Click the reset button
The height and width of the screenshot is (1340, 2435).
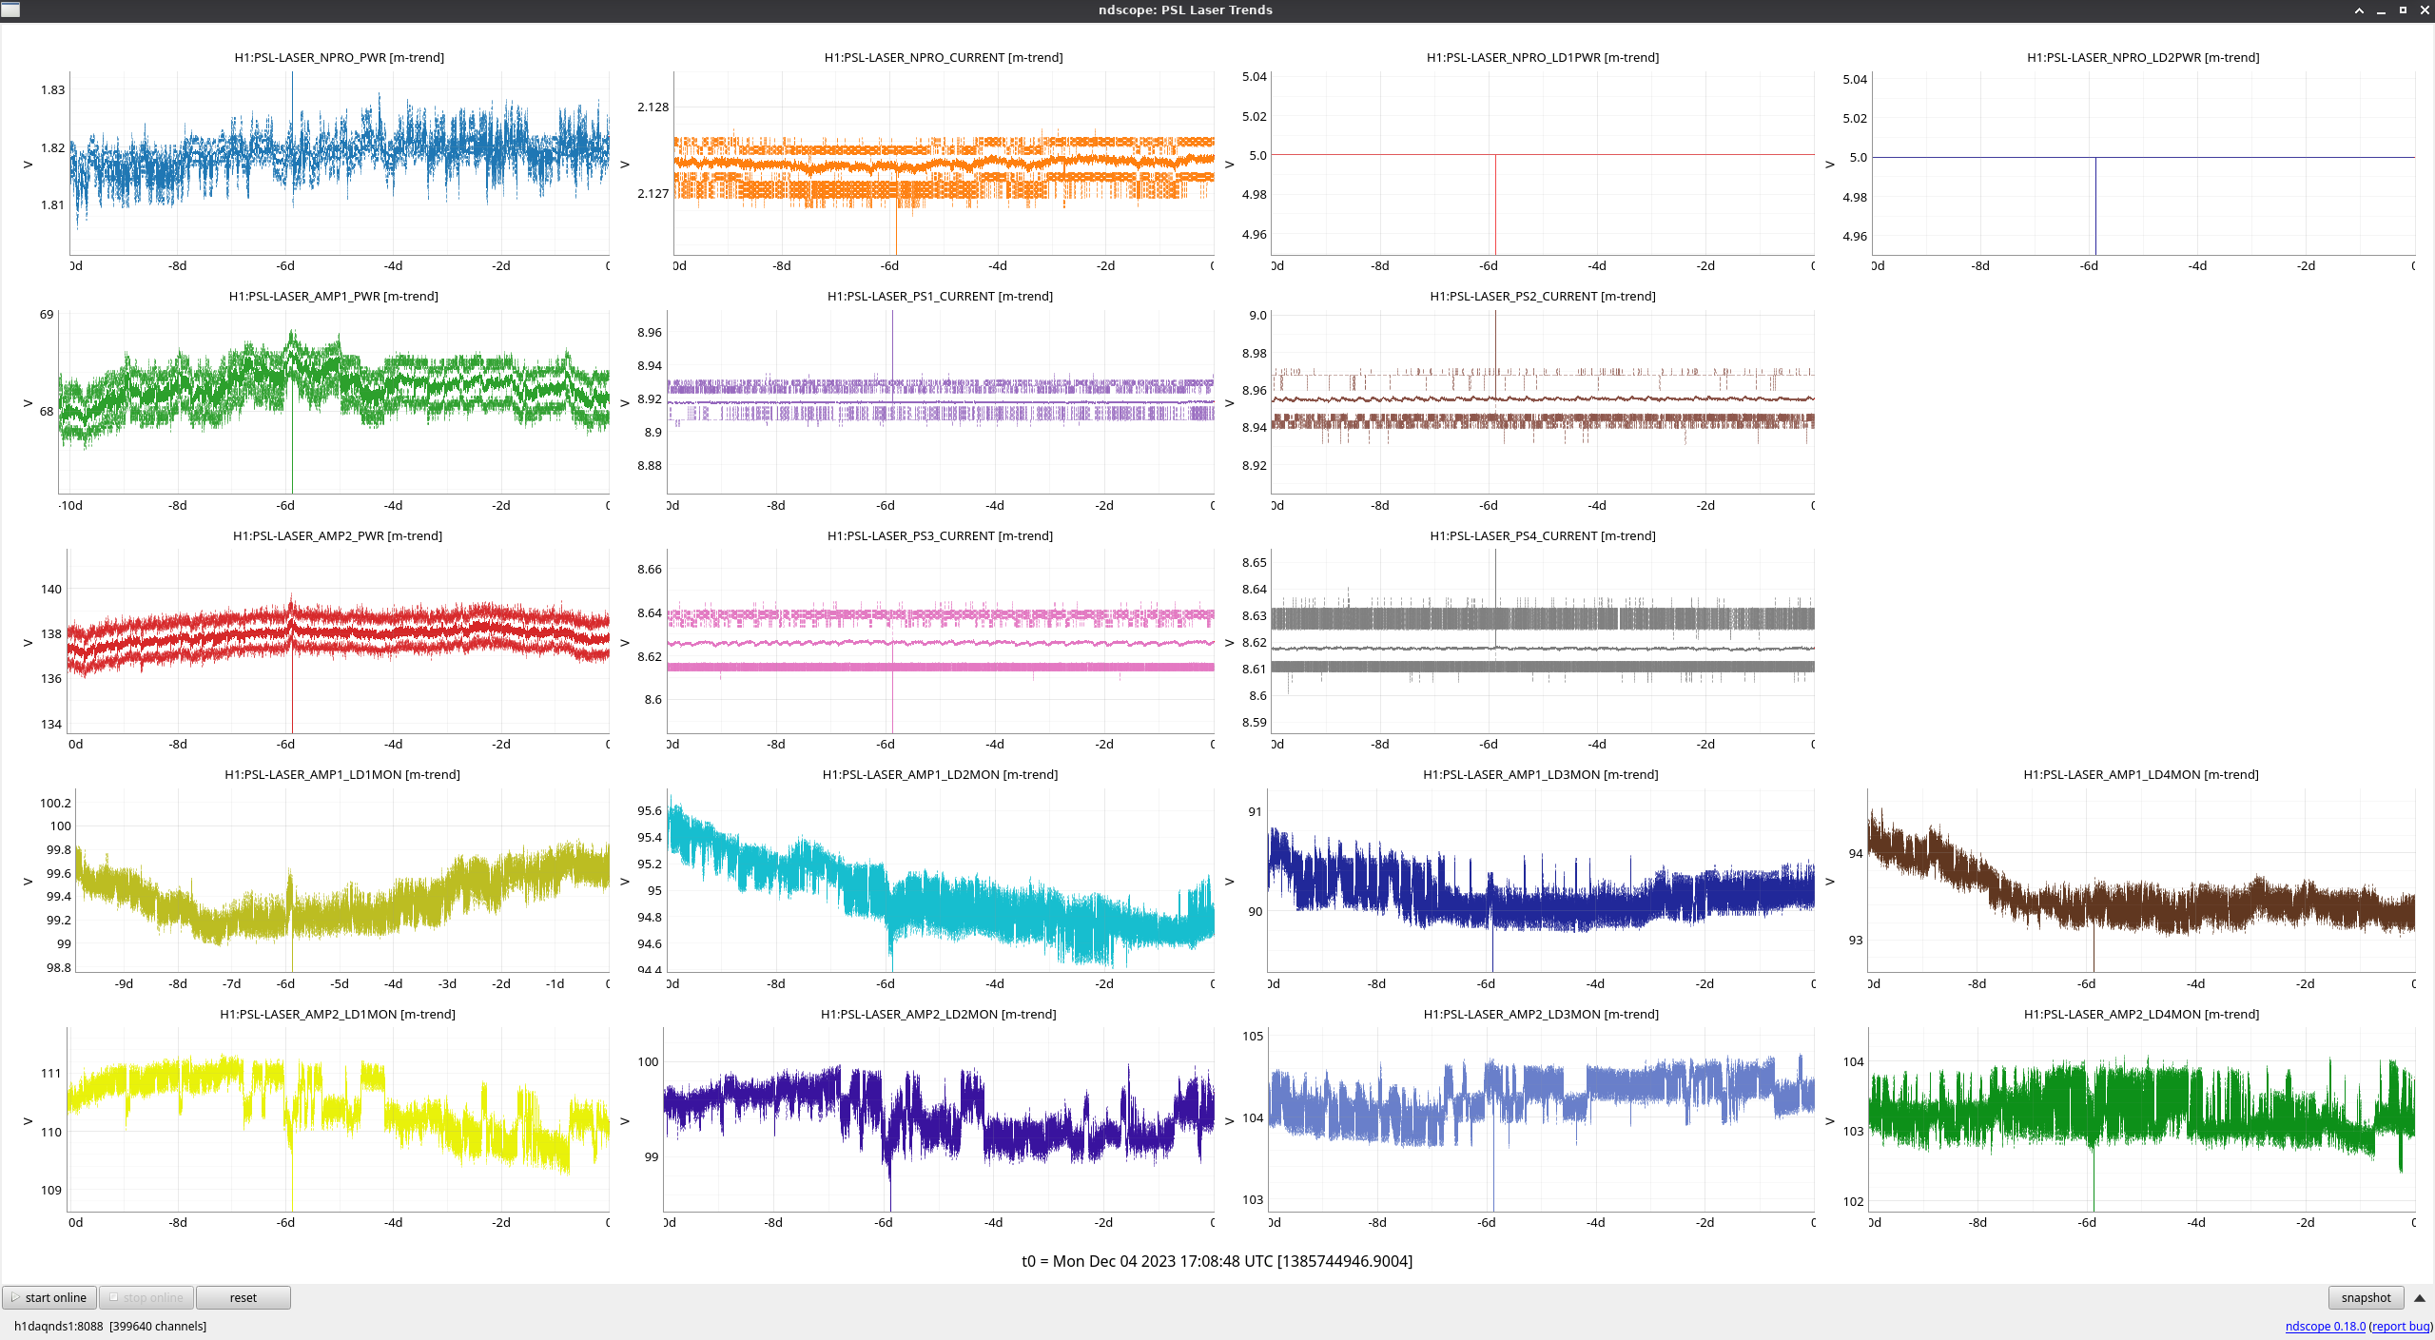click(243, 1298)
